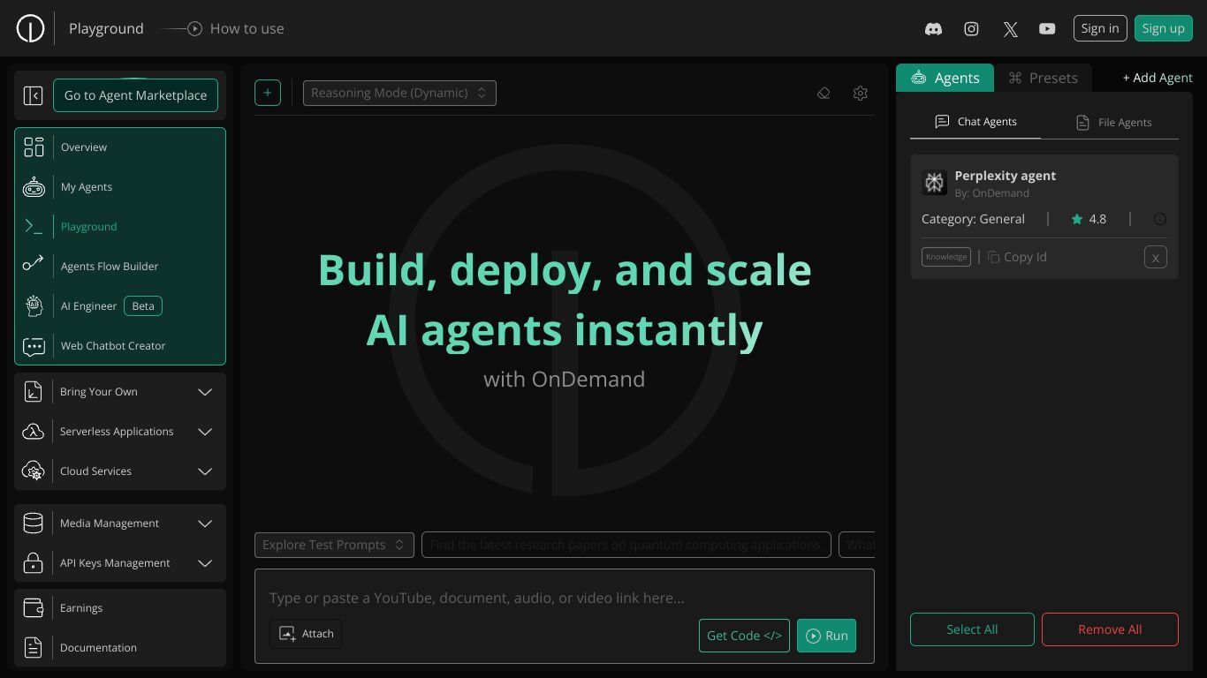Expand Serverless Applications chevron
Image resolution: width=1207 pixels, height=678 pixels.
point(205,432)
